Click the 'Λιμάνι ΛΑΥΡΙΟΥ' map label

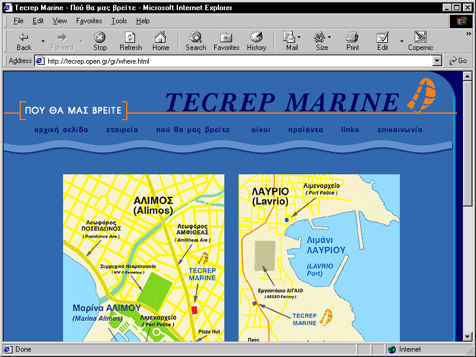click(x=326, y=245)
